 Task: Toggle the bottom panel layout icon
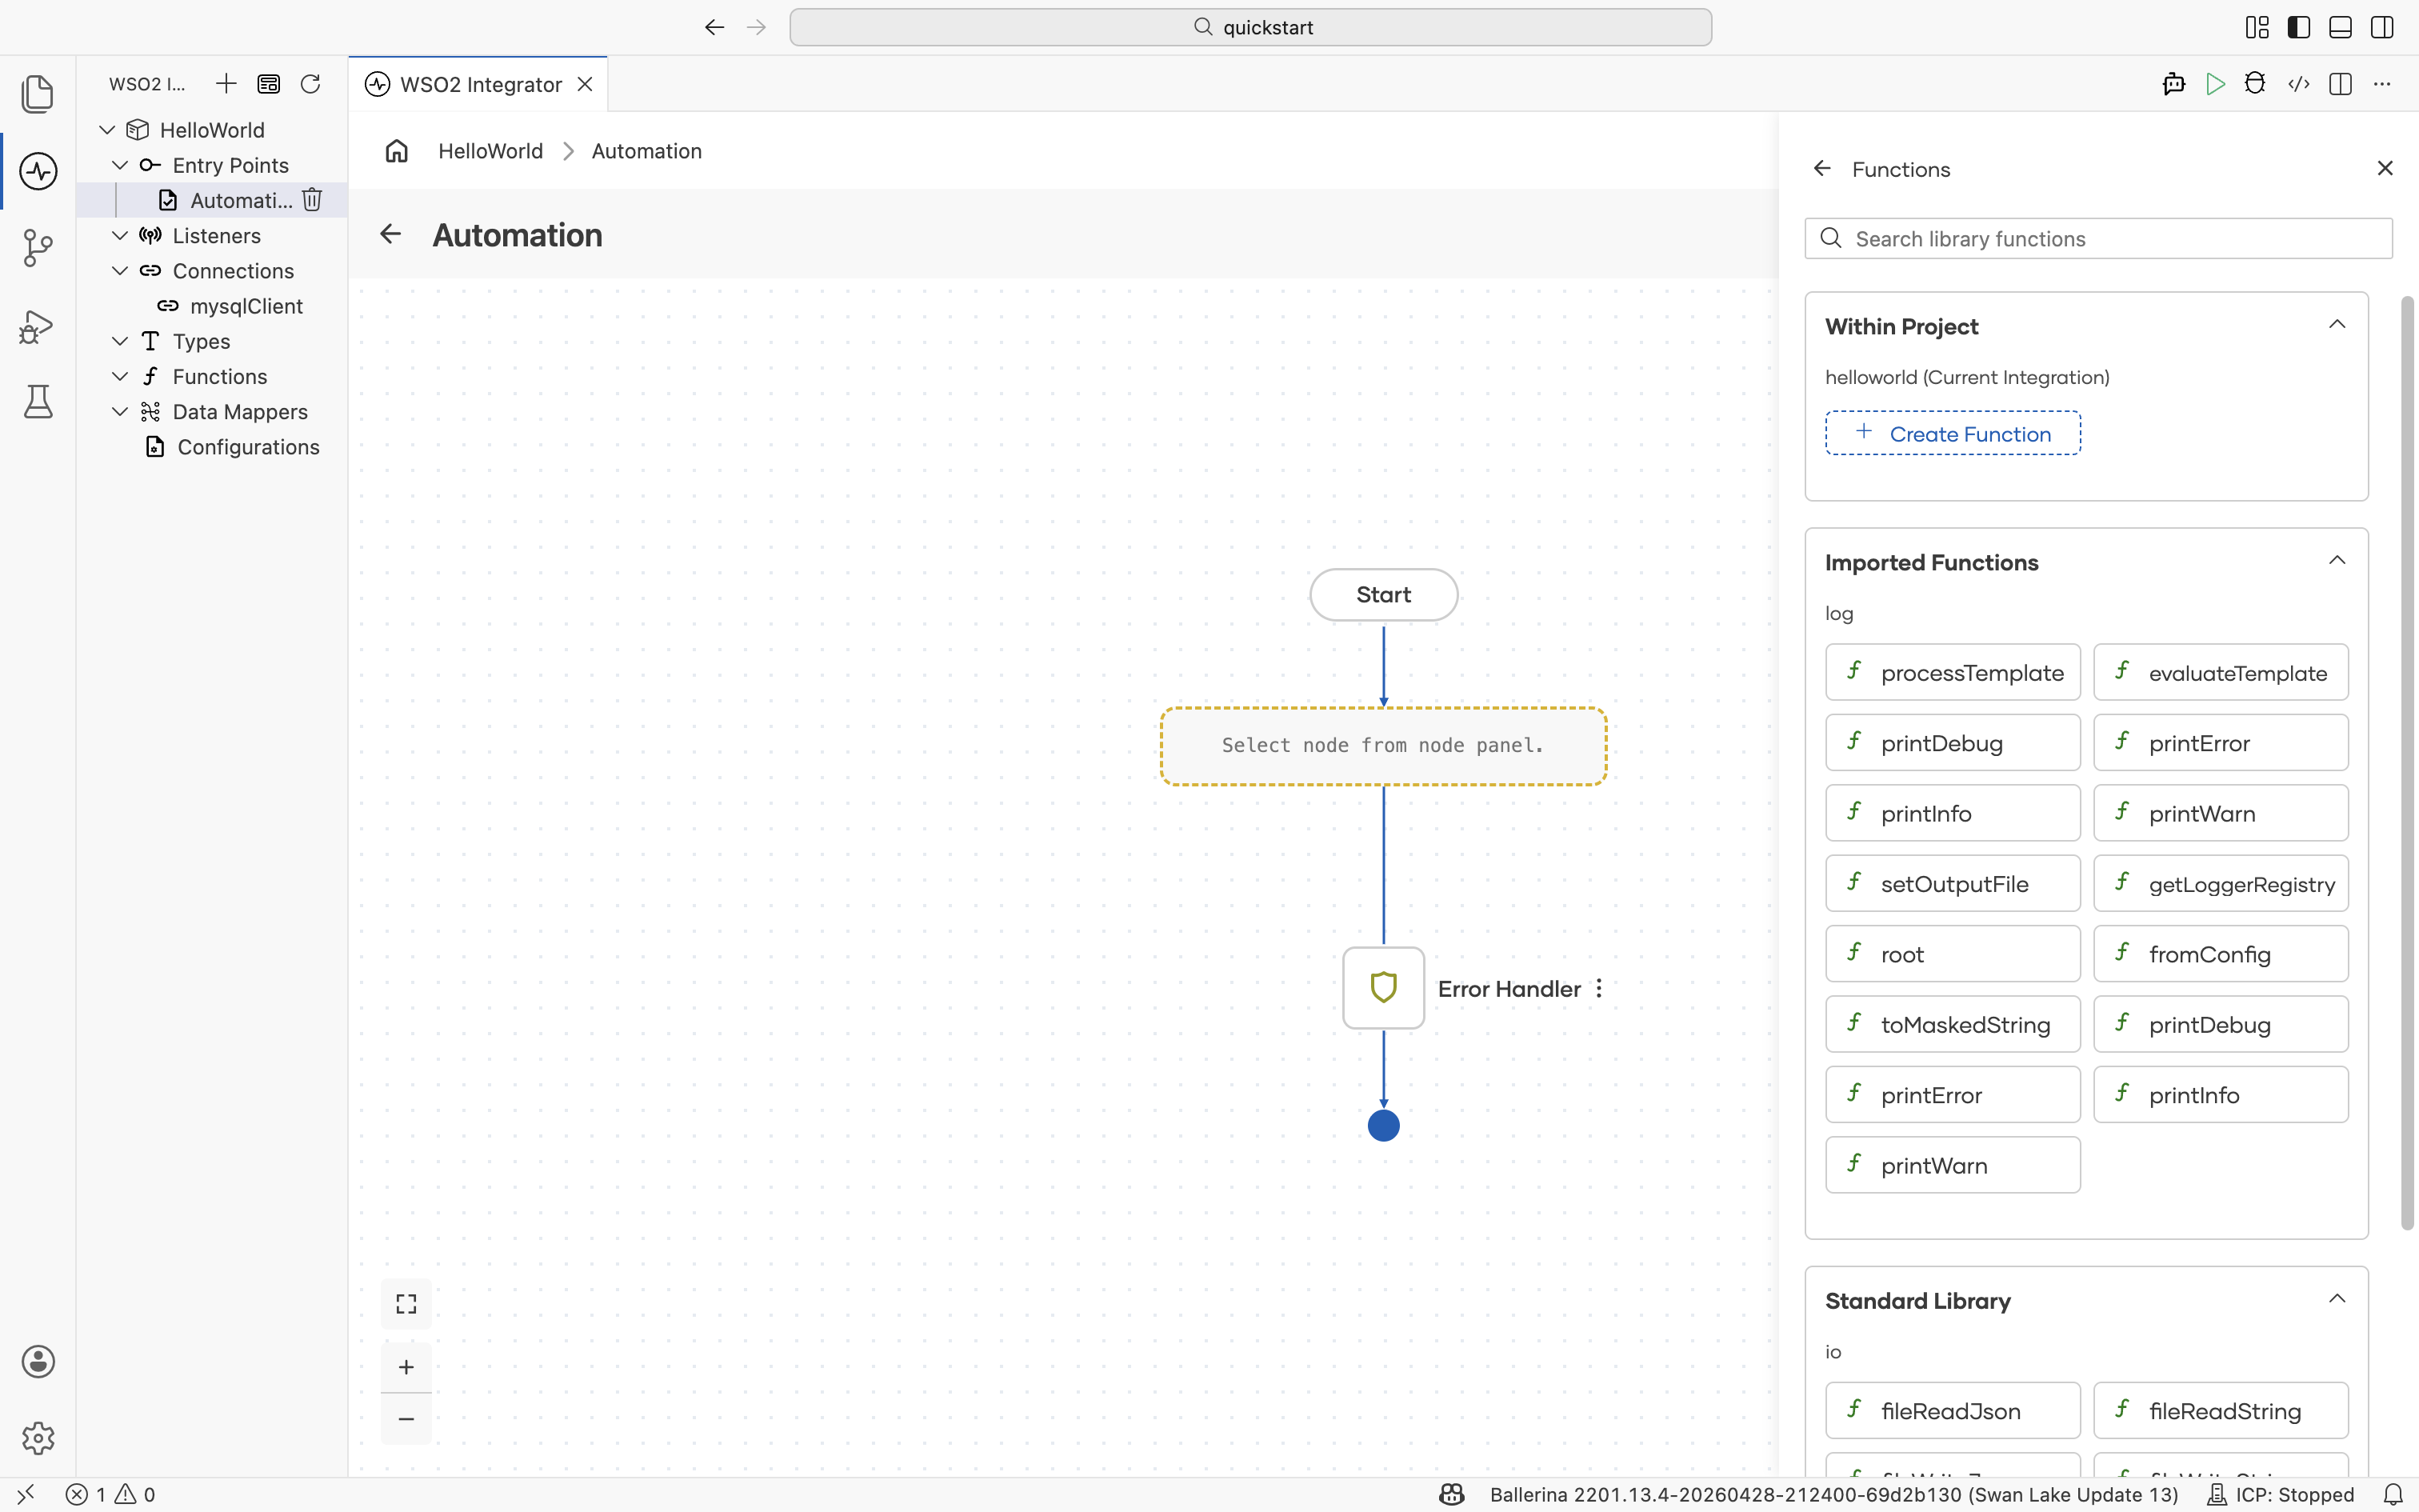point(2340,27)
